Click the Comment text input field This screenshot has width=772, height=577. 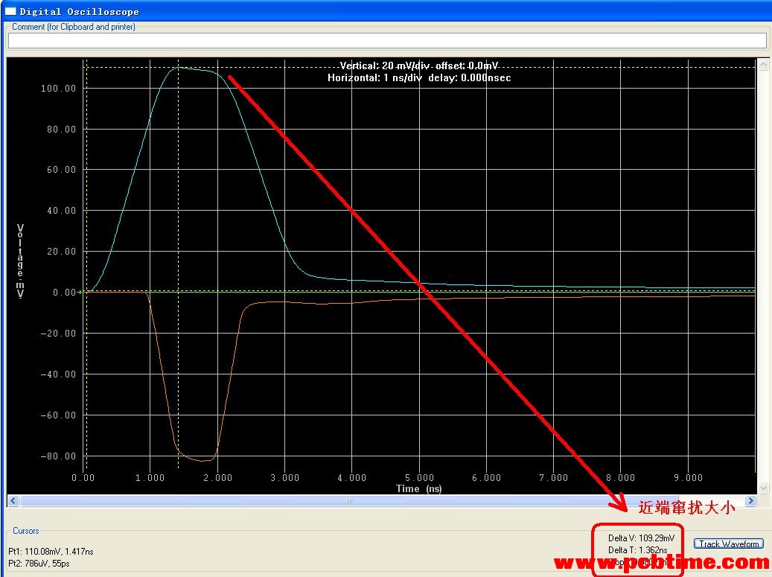tap(387, 41)
